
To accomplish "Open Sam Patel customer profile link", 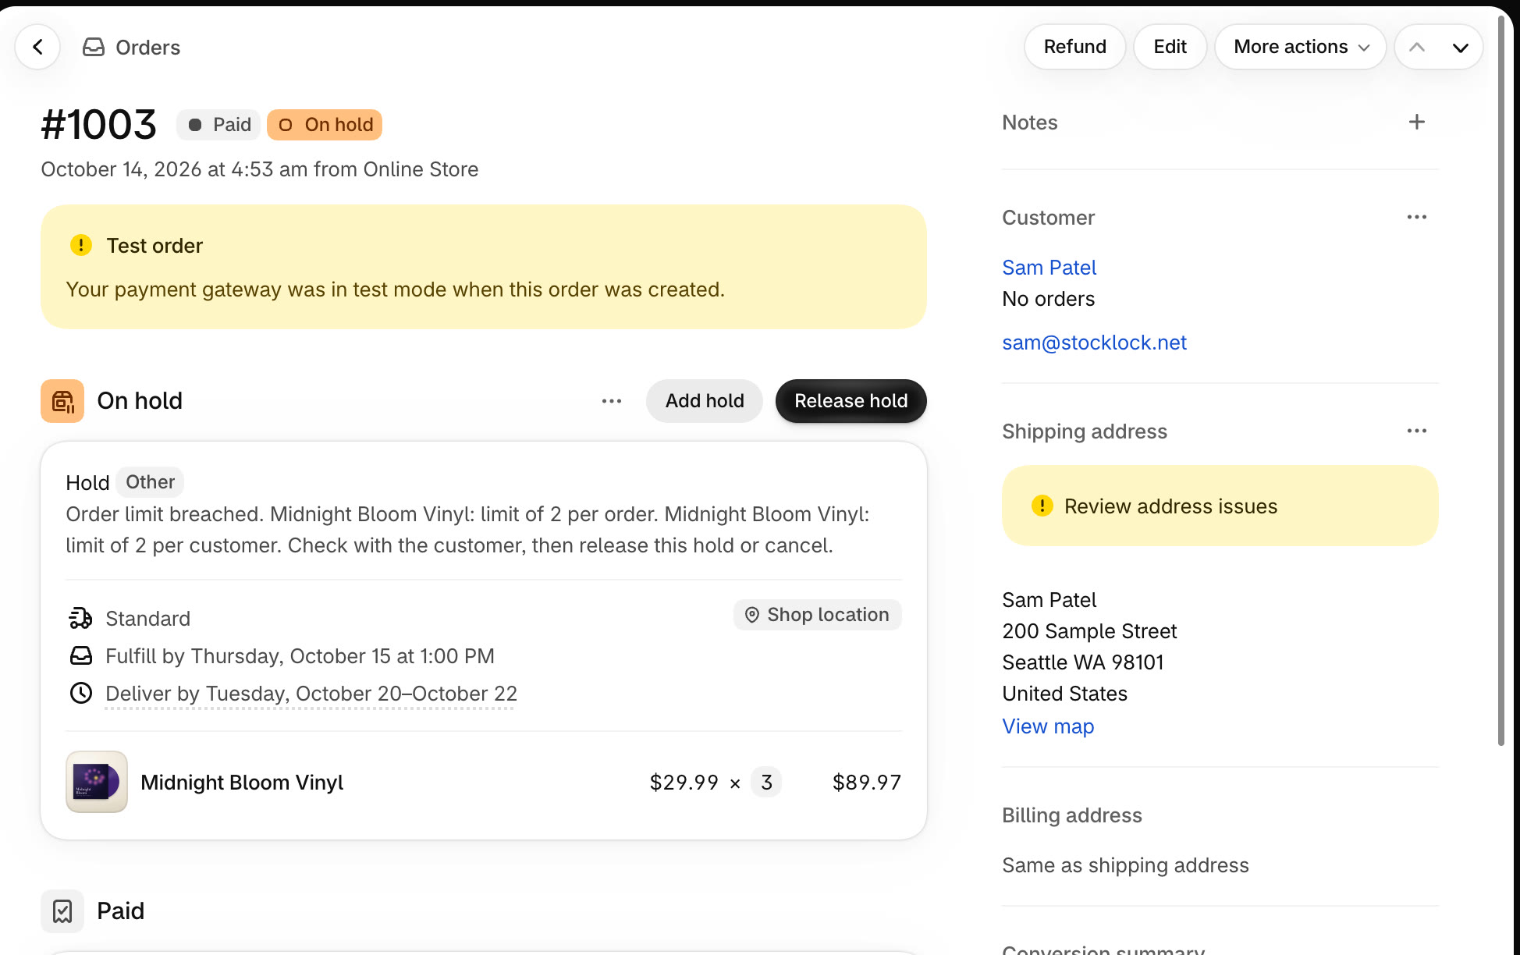I will tap(1049, 268).
